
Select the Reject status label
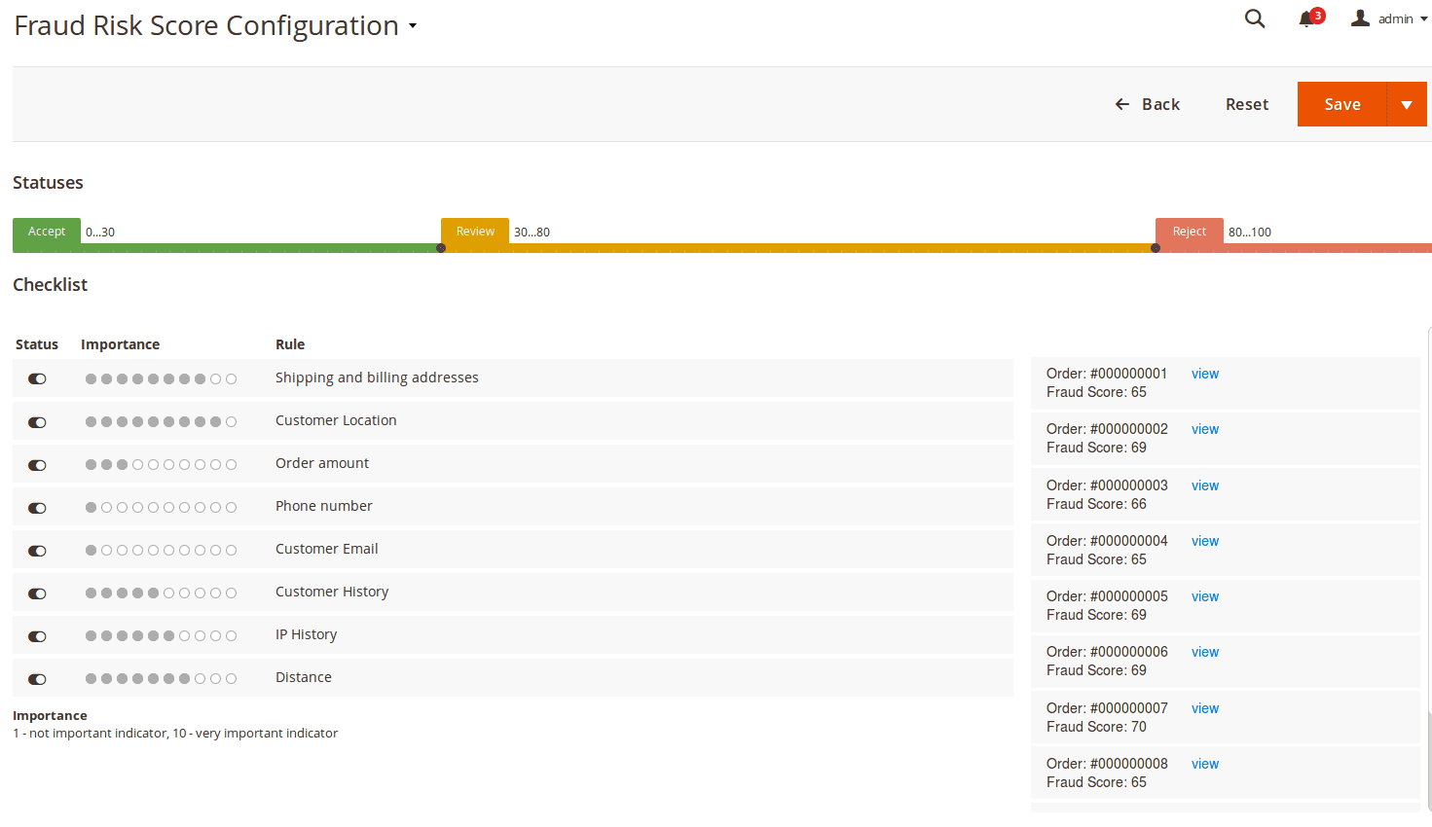[x=1189, y=232]
